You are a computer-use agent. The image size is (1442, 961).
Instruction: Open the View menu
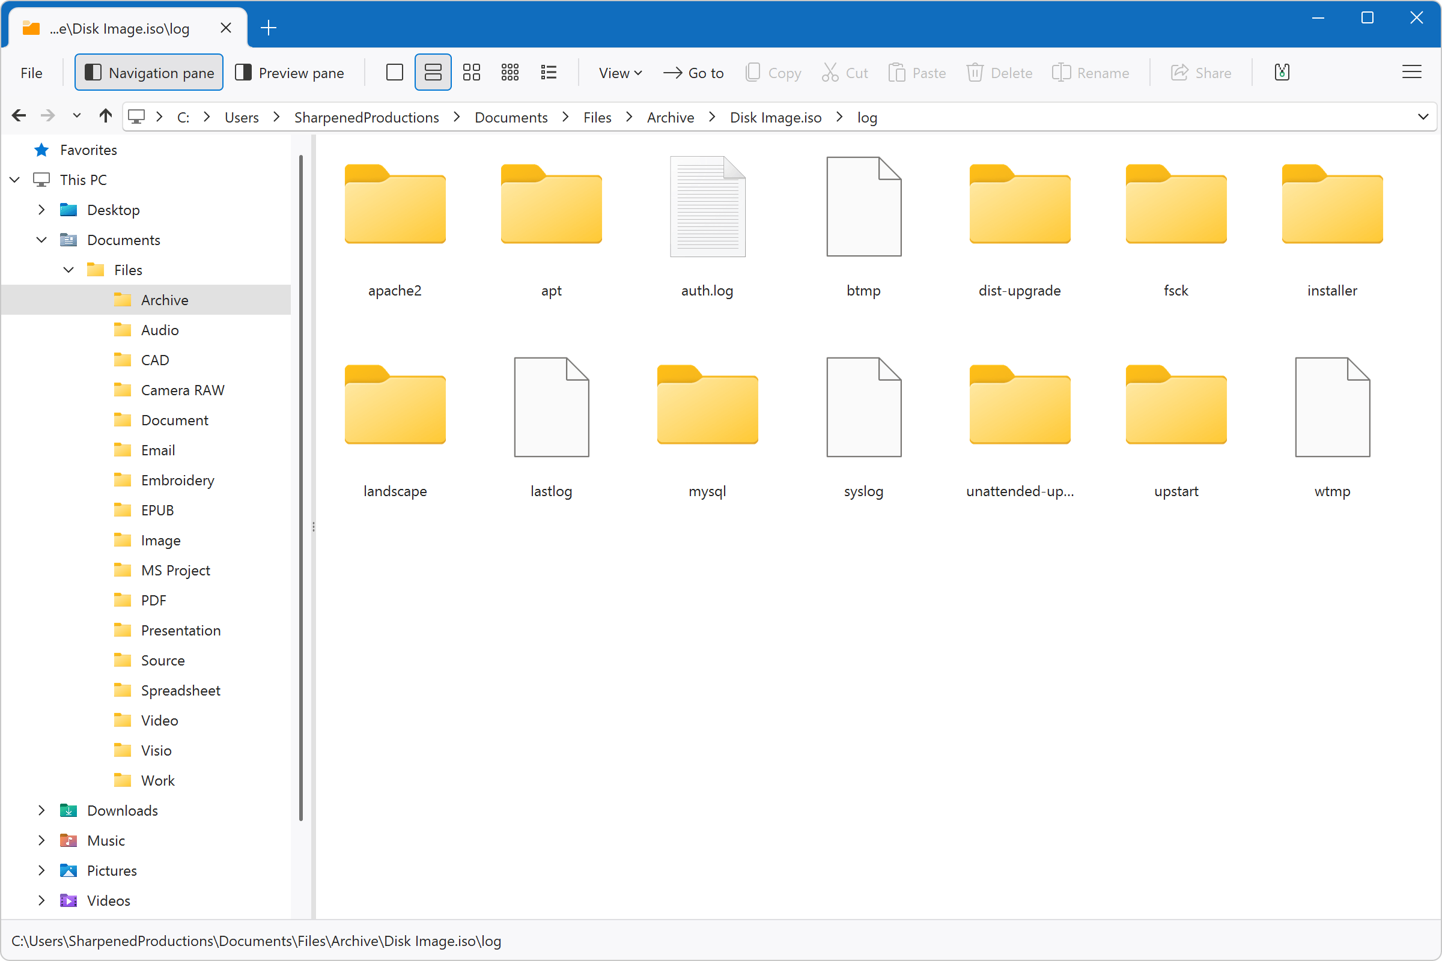(620, 72)
